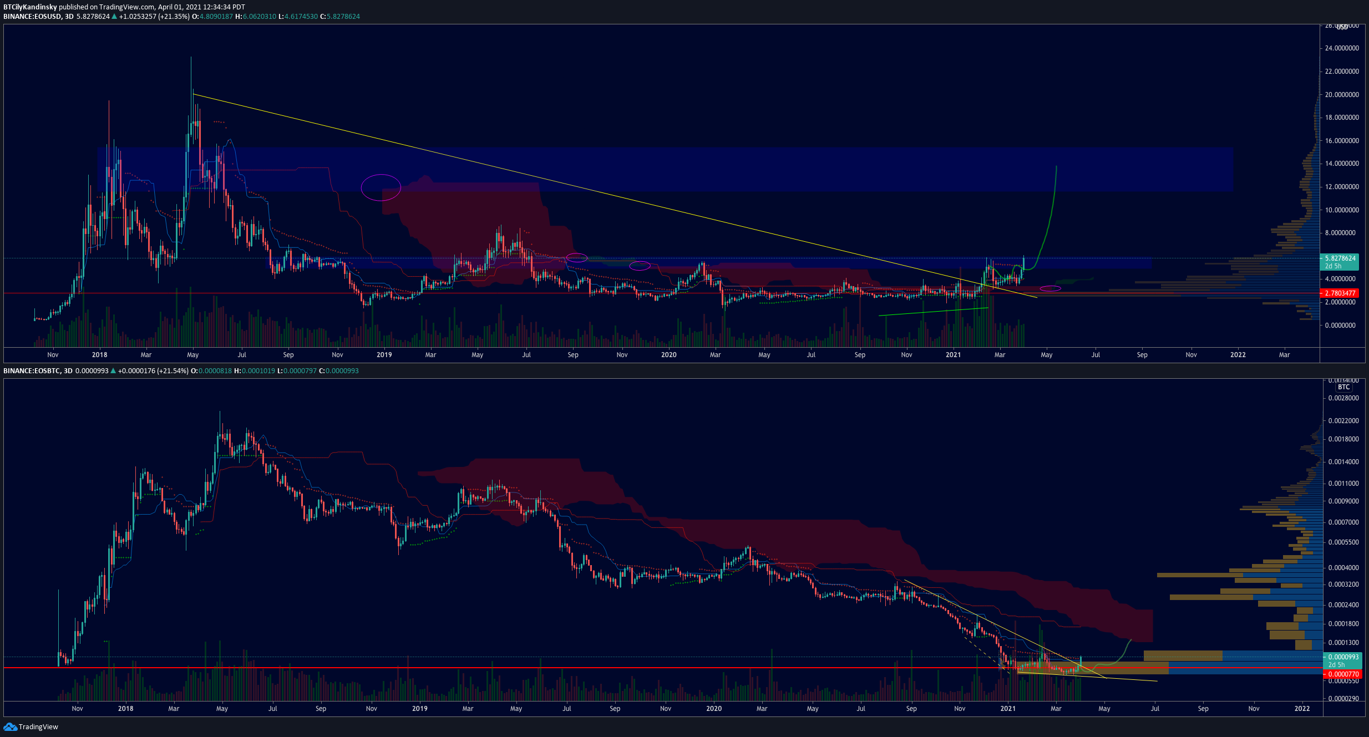This screenshot has height=737, width=1369.
Task: Click the 2022 label on upper time axis
Action: point(1238,355)
